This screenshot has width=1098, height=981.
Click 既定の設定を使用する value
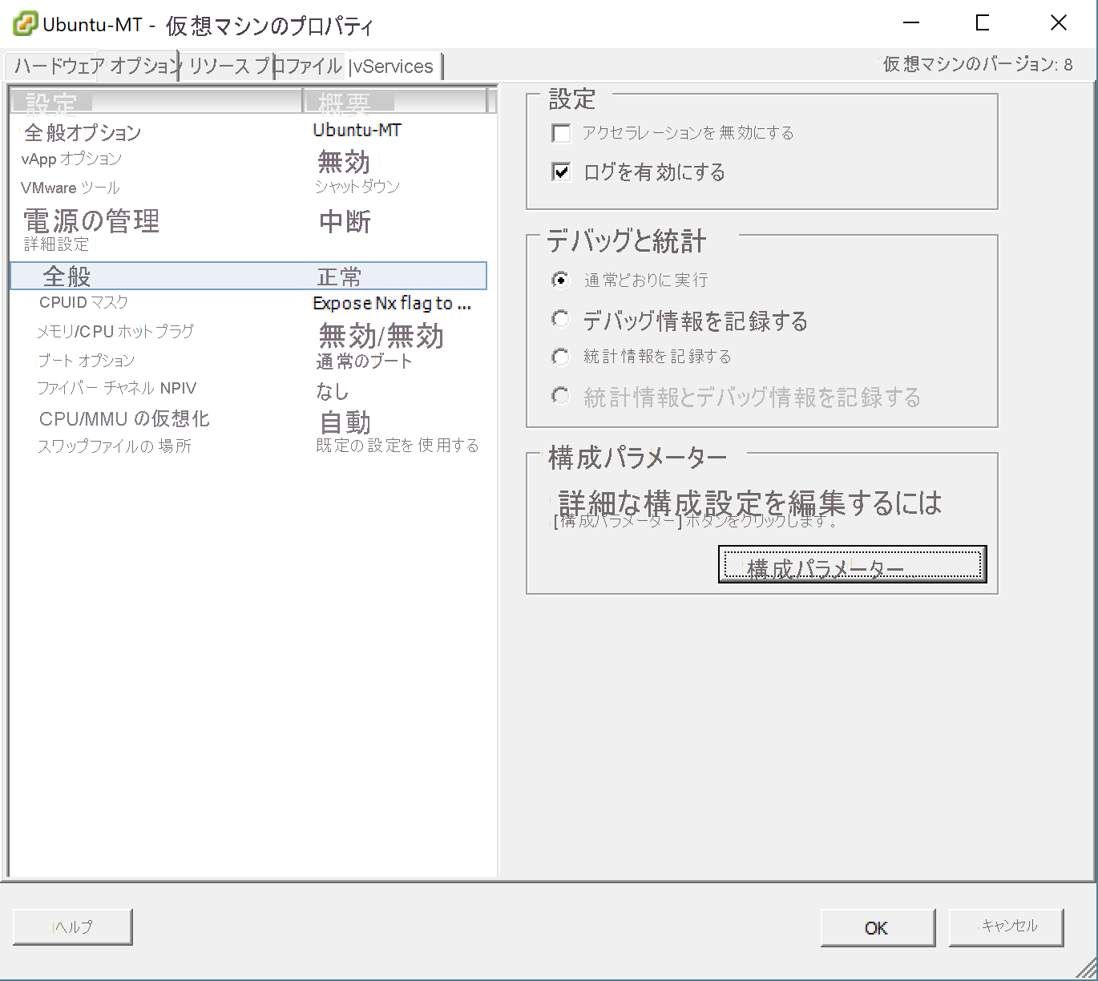[398, 446]
